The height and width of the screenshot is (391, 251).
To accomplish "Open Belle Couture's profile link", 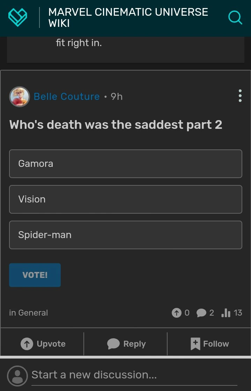I will (66, 96).
